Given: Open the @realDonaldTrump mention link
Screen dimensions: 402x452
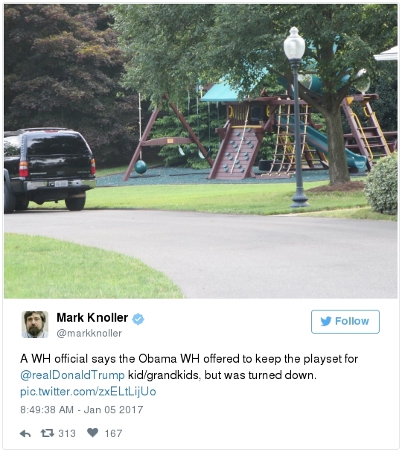Looking at the screenshot, I should click(x=72, y=375).
